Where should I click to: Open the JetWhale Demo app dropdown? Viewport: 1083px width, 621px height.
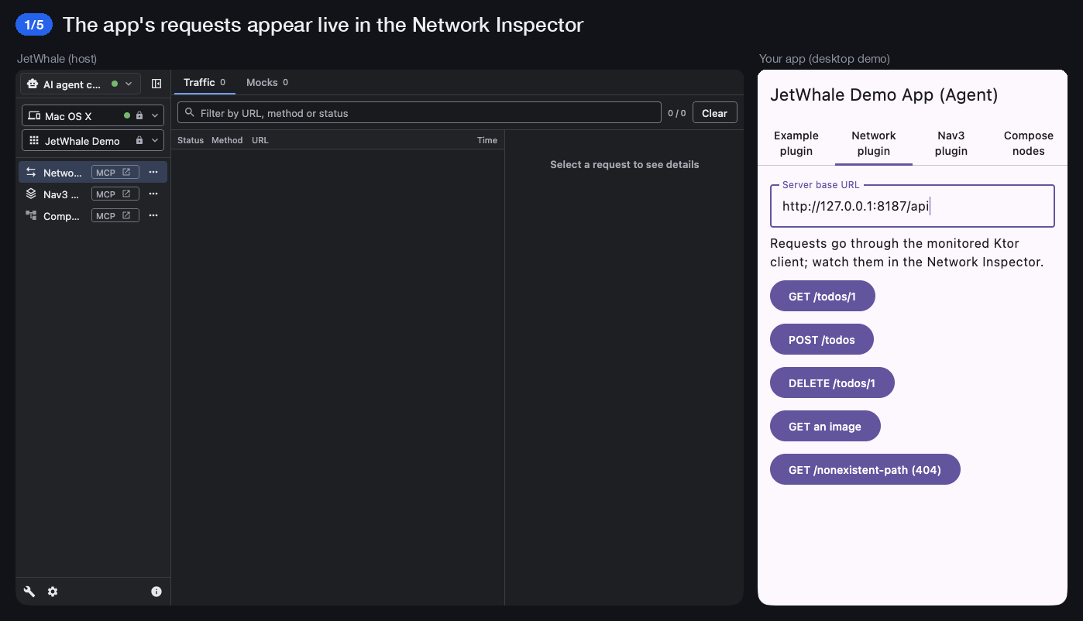pyautogui.click(x=93, y=141)
